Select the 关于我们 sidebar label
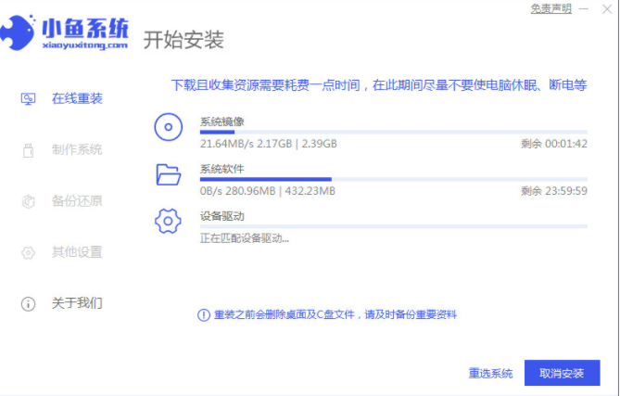 77,303
